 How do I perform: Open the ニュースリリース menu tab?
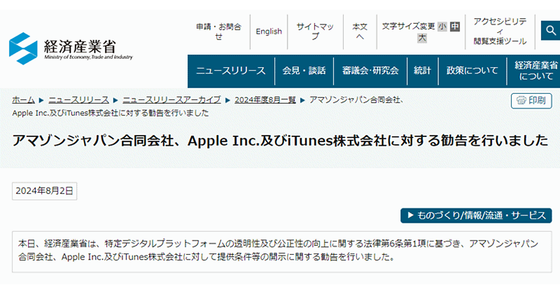point(231,71)
